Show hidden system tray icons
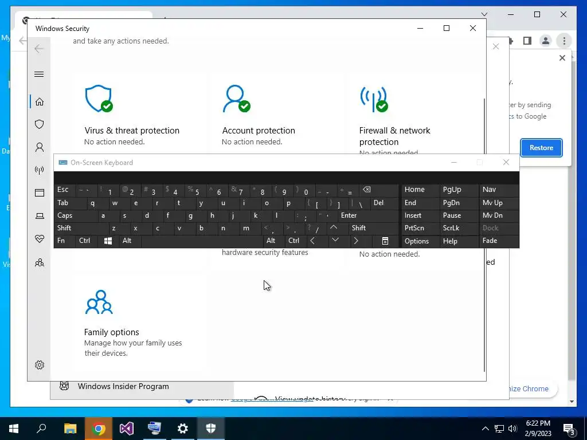The image size is (587, 440). tap(485, 429)
